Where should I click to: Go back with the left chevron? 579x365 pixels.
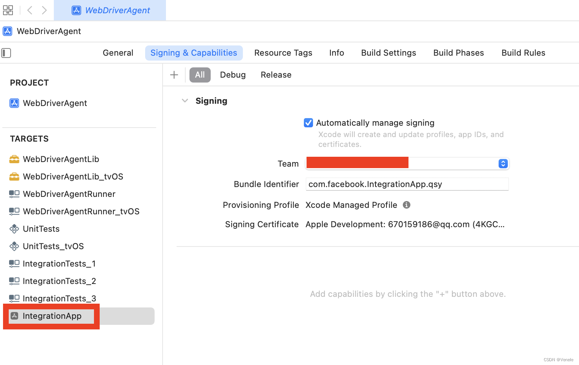click(30, 10)
